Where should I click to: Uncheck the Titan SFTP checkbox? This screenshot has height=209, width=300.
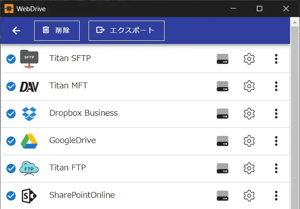[11, 59]
